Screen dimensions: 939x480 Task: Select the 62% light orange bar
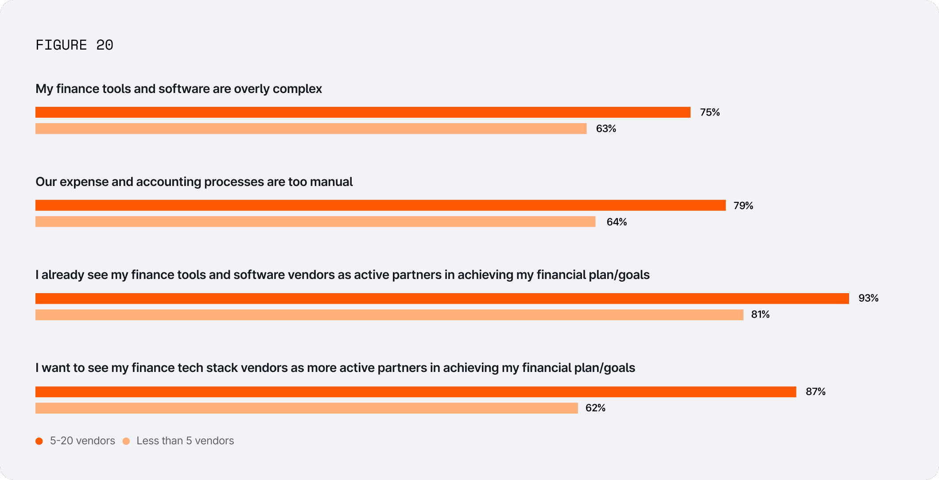[307, 408]
